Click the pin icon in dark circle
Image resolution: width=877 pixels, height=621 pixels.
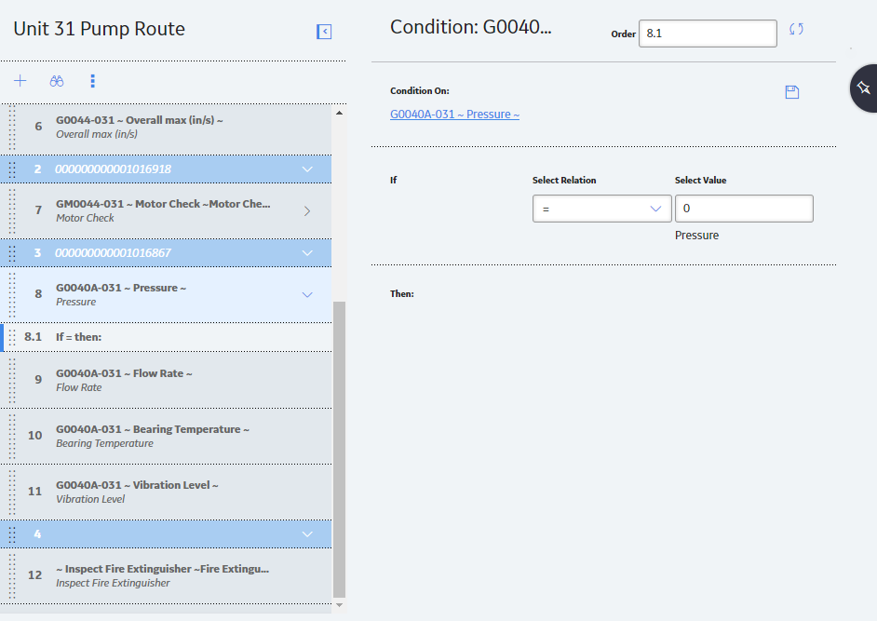[864, 88]
